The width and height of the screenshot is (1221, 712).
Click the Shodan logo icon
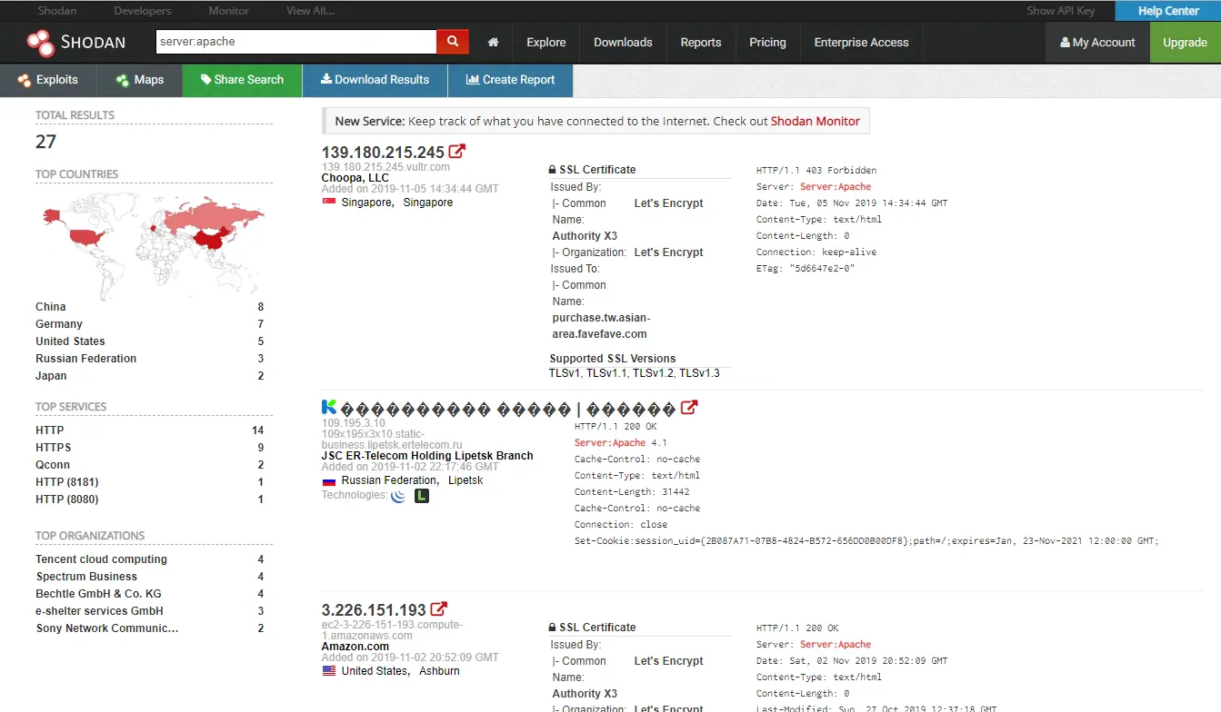(x=41, y=42)
